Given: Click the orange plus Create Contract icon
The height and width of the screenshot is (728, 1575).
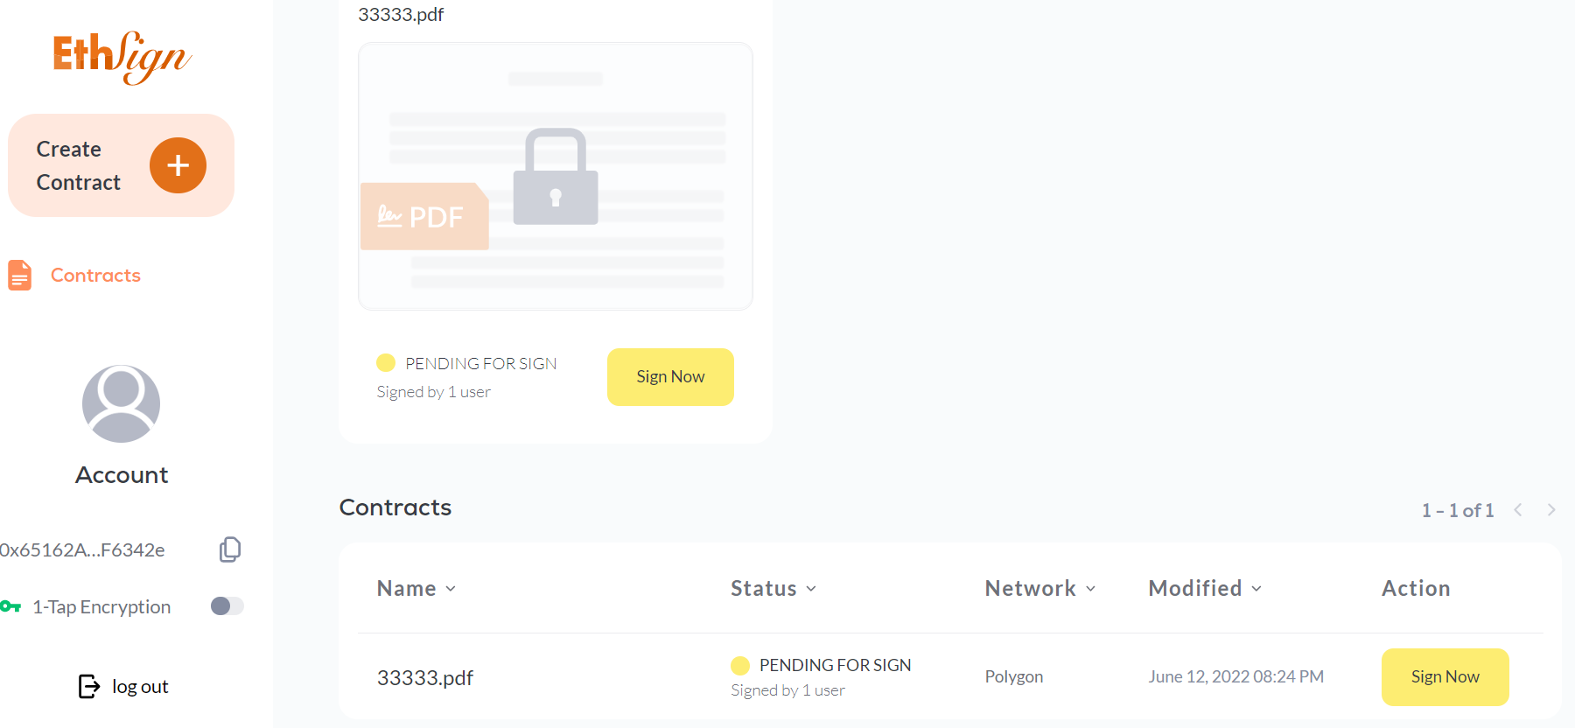Looking at the screenshot, I should 178,165.
